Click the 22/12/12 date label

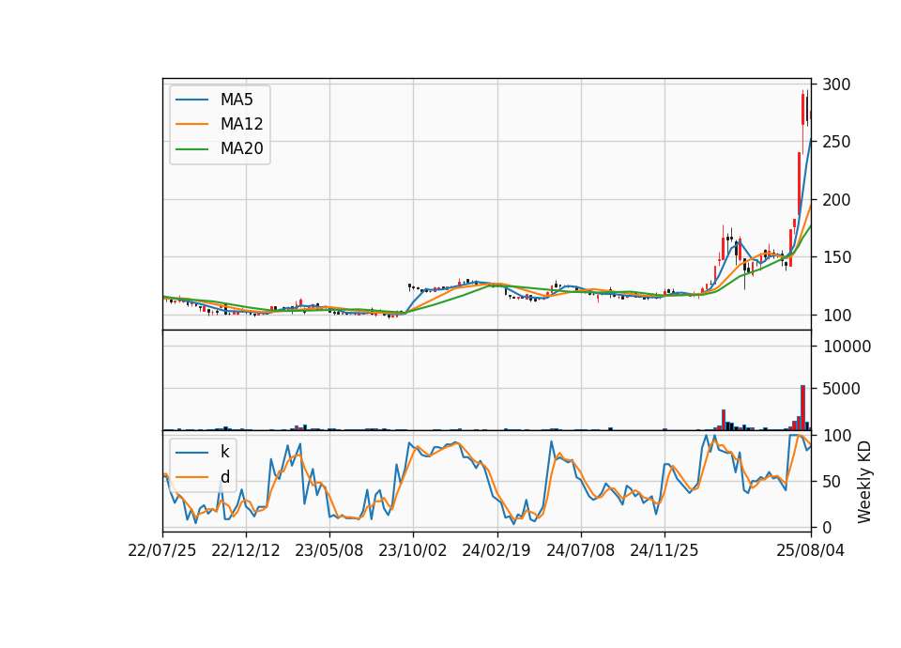click(246, 551)
